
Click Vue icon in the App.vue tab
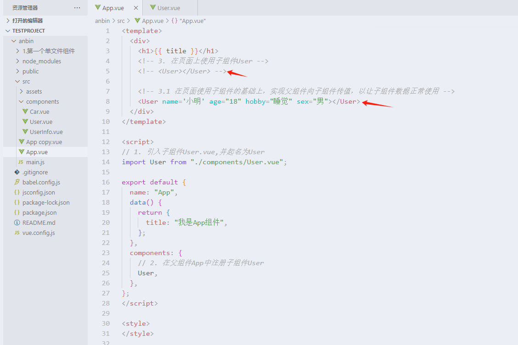(98, 7)
